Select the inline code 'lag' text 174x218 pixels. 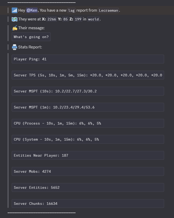tap(71, 11)
